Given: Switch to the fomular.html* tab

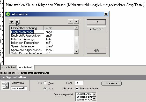Looking at the screenshot, I should (x=26, y=67).
